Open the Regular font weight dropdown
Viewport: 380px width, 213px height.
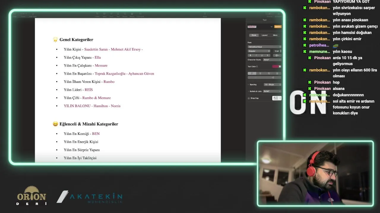pyautogui.click(x=259, y=51)
